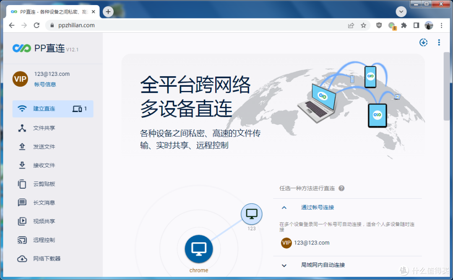Open 文件共享 sidebar item
The height and width of the screenshot is (280, 453).
pos(53,128)
